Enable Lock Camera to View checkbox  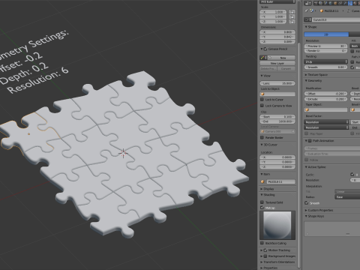262,106
